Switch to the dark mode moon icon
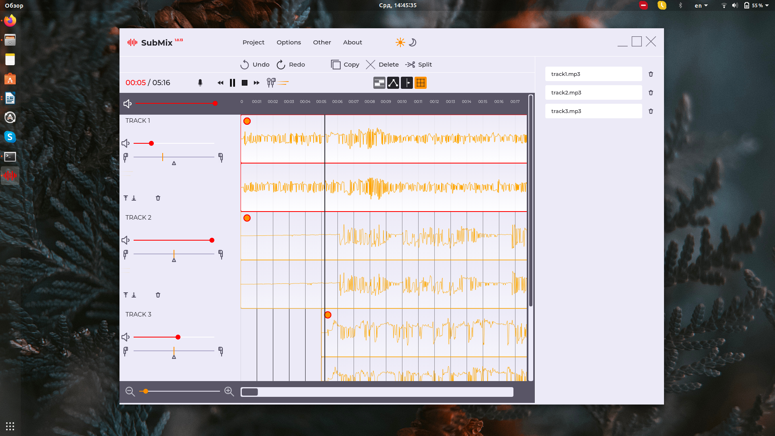The width and height of the screenshot is (775, 436). [413, 42]
